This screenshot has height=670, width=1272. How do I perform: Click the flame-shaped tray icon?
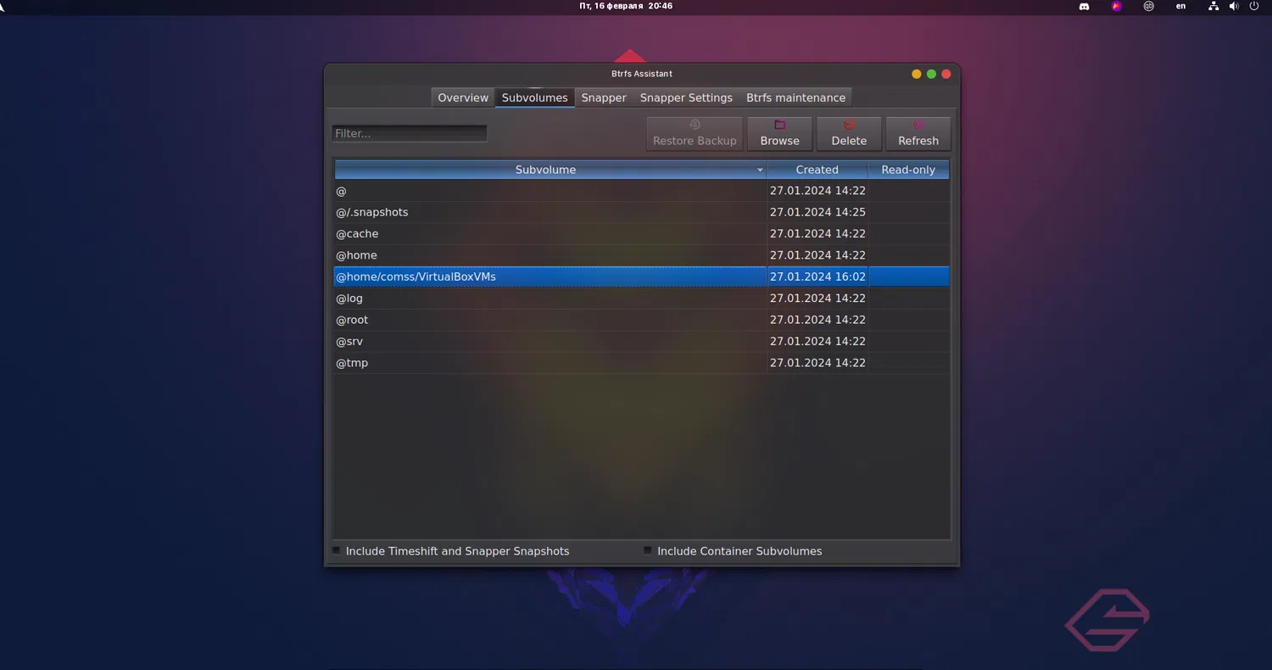click(x=1117, y=6)
